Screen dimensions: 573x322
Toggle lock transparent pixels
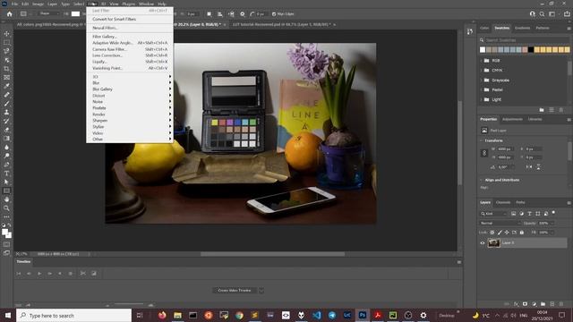(492, 233)
